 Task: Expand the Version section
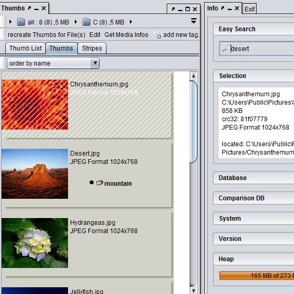pos(253,238)
